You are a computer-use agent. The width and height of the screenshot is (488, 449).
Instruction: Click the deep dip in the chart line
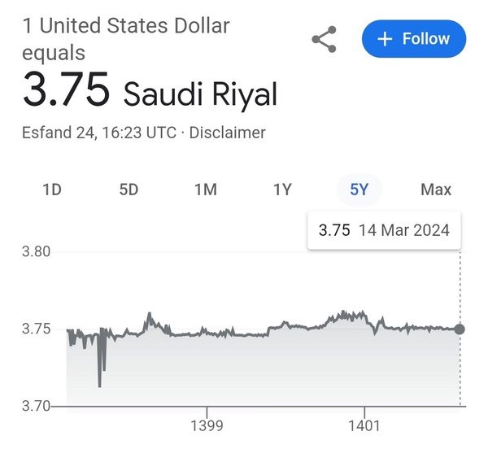(x=99, y=386)
